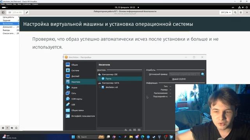Image resolution: width=250 pixels, height=140 pixels.
Task: Select Система in the slide's settings list
Action: tap(80, 70)
